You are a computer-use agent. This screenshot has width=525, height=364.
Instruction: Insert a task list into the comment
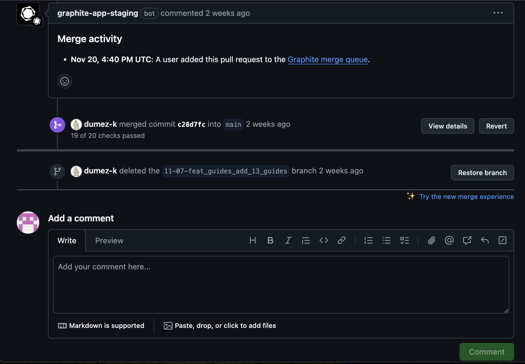(405, 240)
